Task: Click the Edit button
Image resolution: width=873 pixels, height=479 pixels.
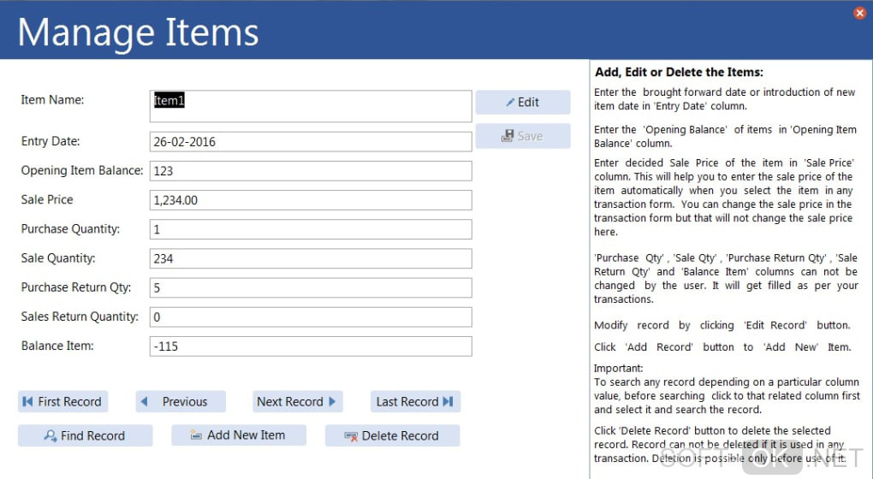Action: pos(523,103)
